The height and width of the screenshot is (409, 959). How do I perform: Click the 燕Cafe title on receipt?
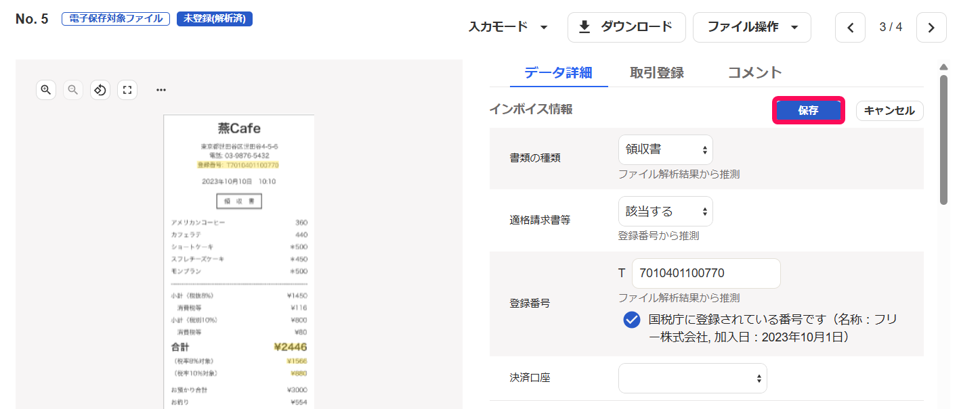pos(239,128)
